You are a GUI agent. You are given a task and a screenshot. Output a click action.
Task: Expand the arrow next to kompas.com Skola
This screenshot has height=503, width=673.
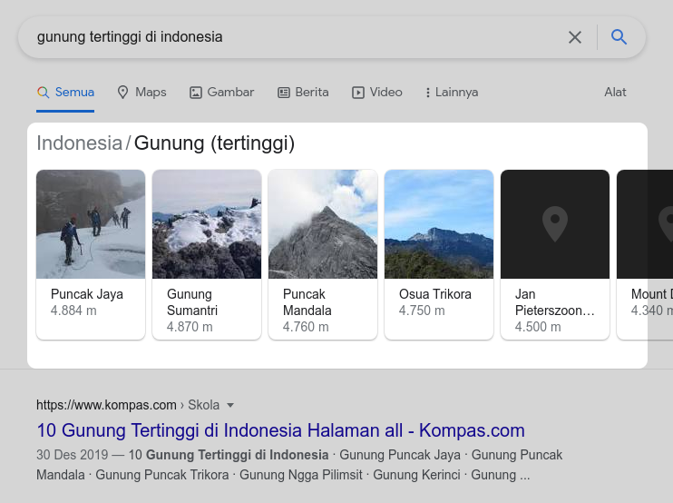click(230, 405)
